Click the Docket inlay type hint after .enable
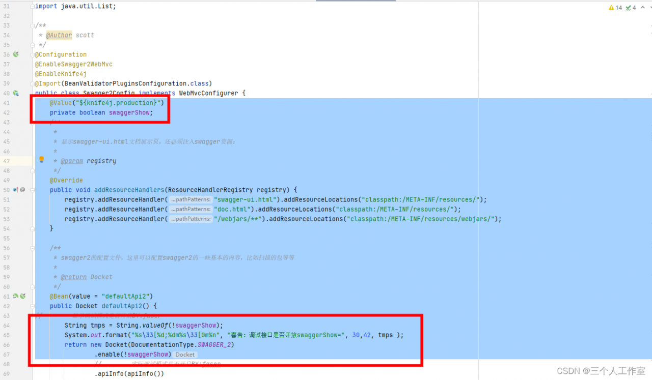This screenshot has height=380, width=652. [185, 355]
